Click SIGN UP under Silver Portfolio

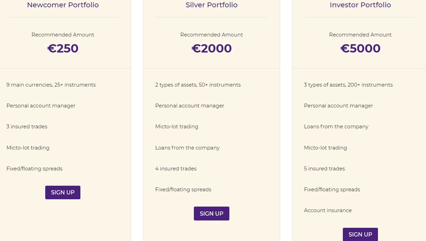point(212,214)
